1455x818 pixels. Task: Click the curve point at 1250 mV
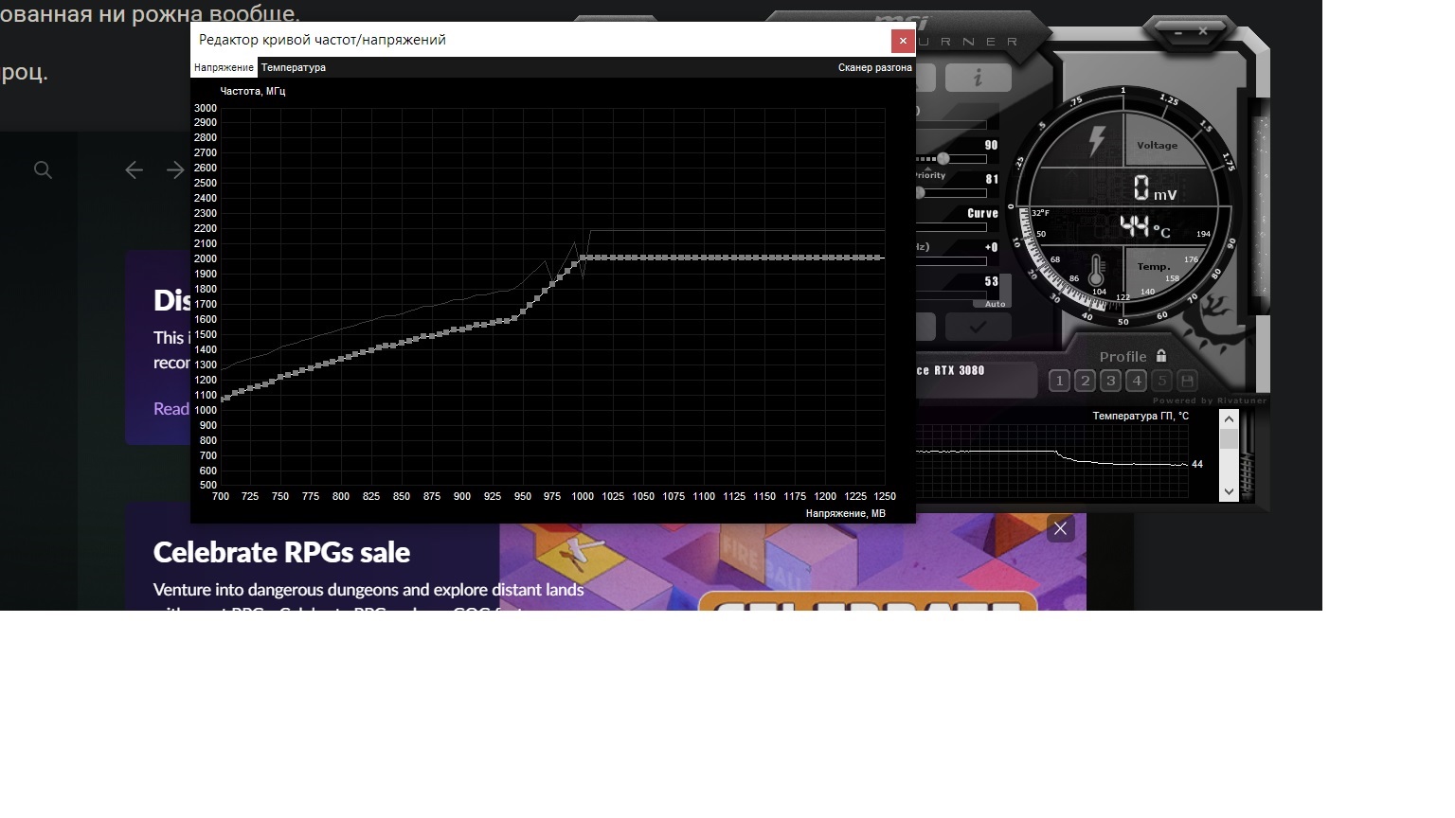click(881, 258)
